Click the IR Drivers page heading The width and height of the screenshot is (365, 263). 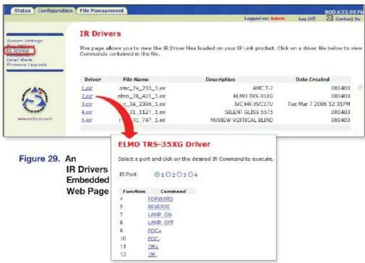pyautogui.click(x=101, y=34)
